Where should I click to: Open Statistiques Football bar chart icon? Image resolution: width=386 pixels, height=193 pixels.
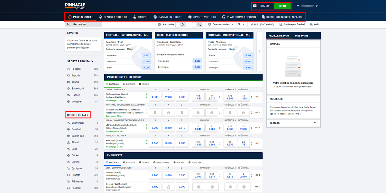coord(281,24)
